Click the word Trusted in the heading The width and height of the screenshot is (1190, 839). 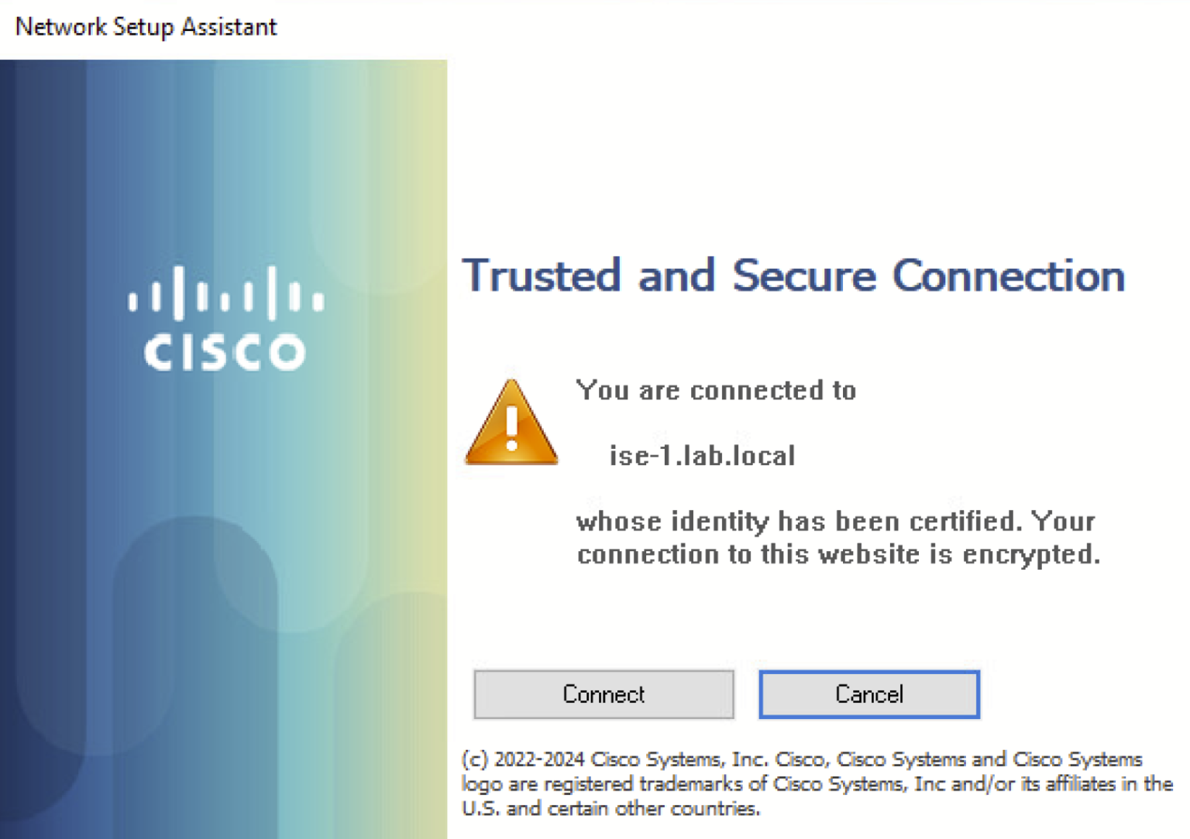pos(542,276)
